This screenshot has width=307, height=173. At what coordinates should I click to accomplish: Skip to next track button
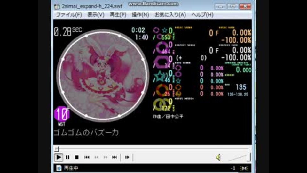[114, 157]
